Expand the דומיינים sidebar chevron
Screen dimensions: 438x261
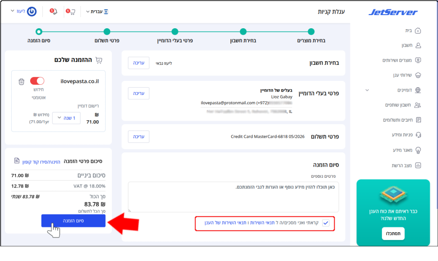367,90
